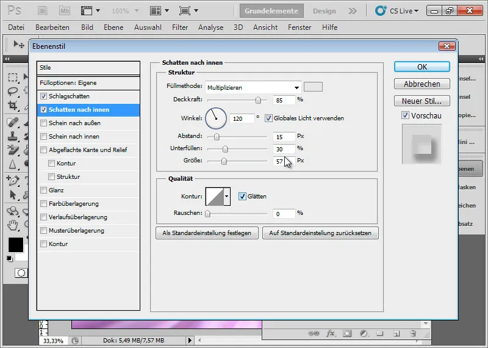This screenshot has width=488, height=348.
Task: Open the Bearbeiten menu
Action: 52,27
